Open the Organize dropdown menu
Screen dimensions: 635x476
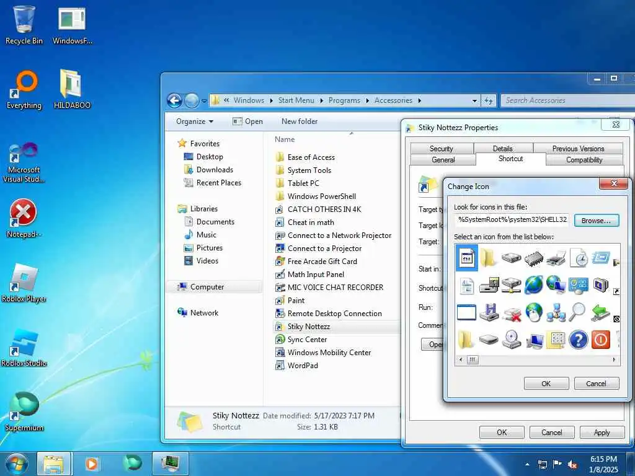(194, 121)
